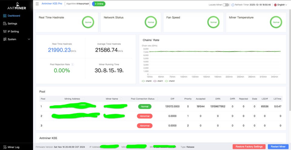
Task: Click Miner Temperature Normal status ring
Action: point(276,22)
